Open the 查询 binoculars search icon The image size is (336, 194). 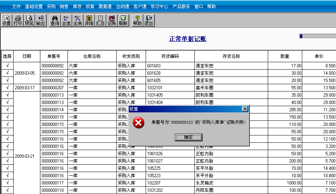[x=55, y=20]
